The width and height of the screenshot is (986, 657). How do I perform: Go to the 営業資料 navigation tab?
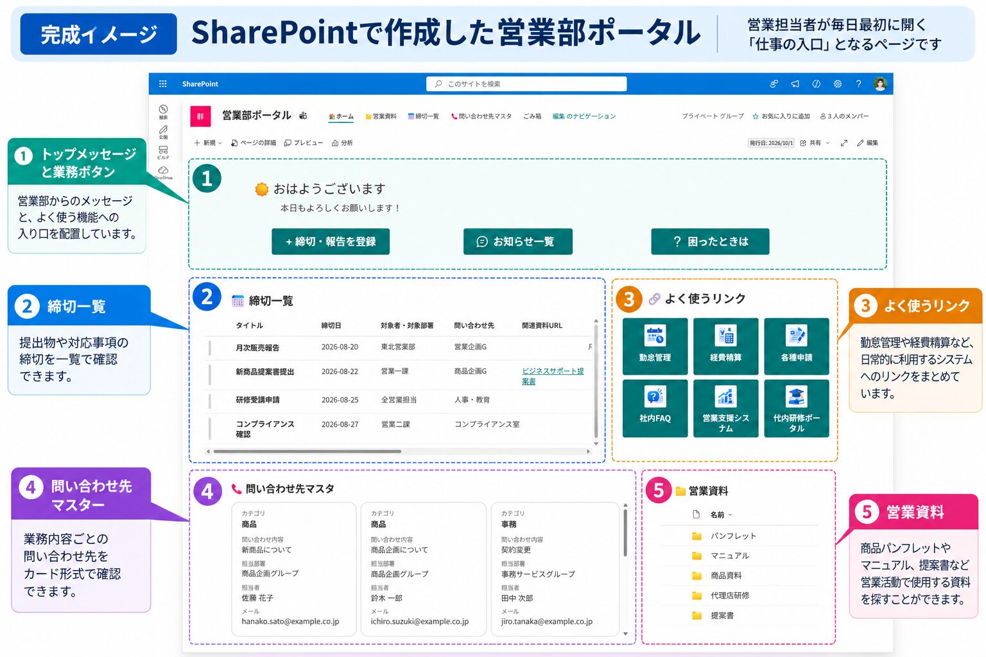point(381,116)
